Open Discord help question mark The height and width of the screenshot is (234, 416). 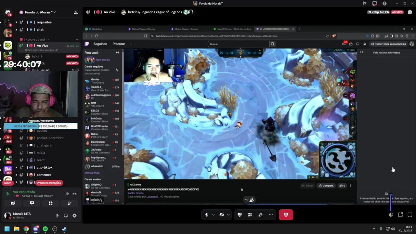[384, 4]
